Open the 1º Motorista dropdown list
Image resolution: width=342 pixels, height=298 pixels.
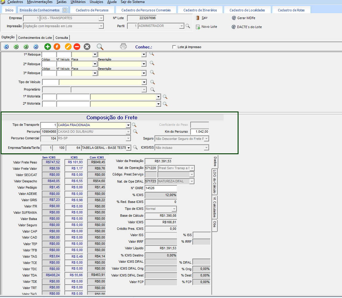[x=158, y=97]
